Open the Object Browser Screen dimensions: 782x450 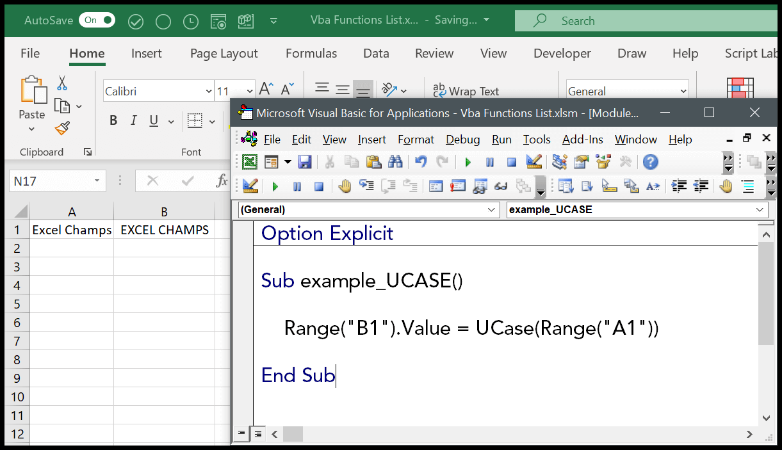click(x=603, y=161)
